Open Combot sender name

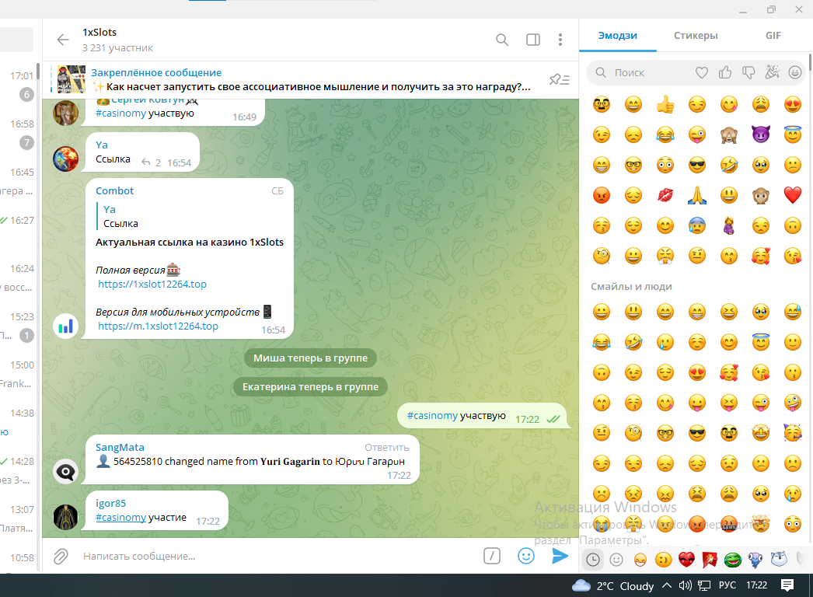pyautogui.click(x=114, y=191)
